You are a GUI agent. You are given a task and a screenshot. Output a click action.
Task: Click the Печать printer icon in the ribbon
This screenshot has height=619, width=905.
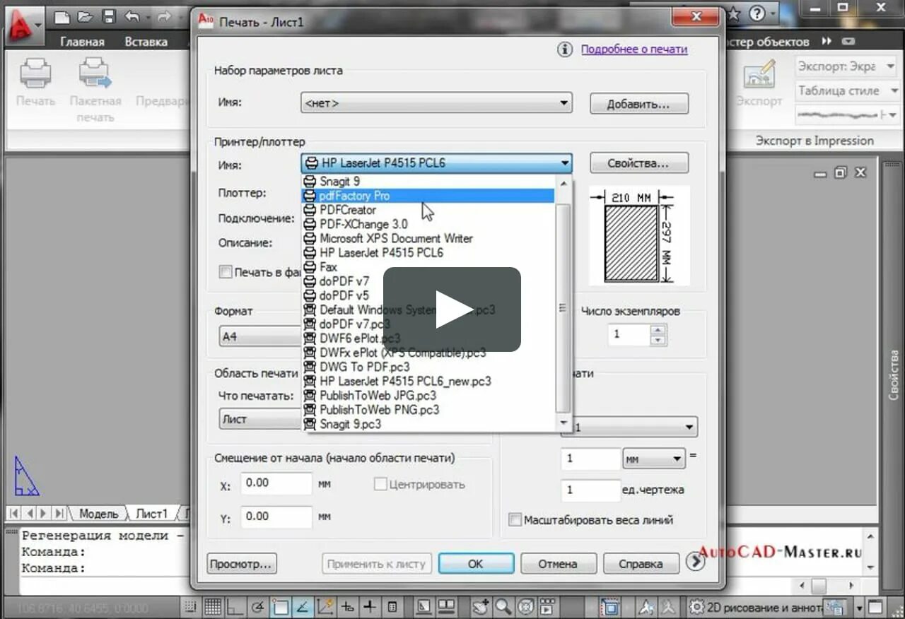click(x=35, y=73)
